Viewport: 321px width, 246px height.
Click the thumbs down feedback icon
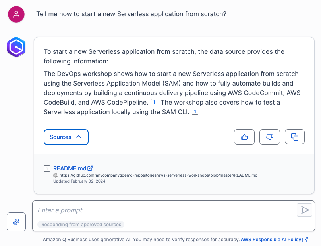(x=270, y=137)
